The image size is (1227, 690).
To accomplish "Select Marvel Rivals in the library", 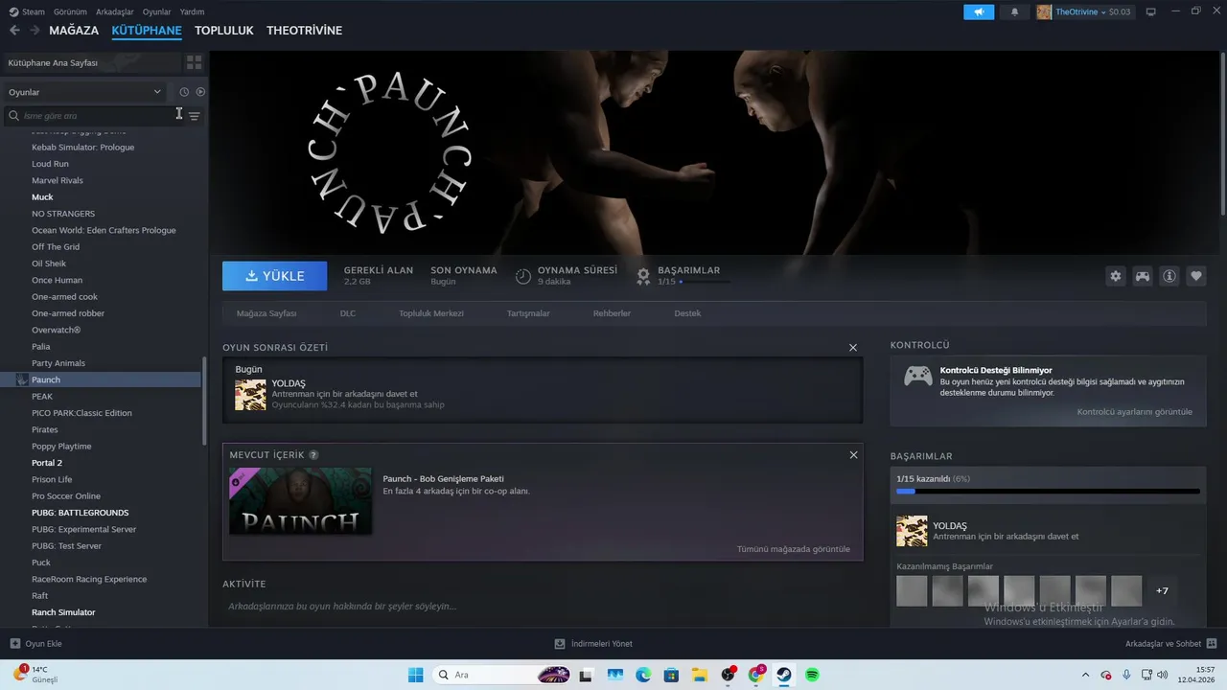I will coord(58,180).
